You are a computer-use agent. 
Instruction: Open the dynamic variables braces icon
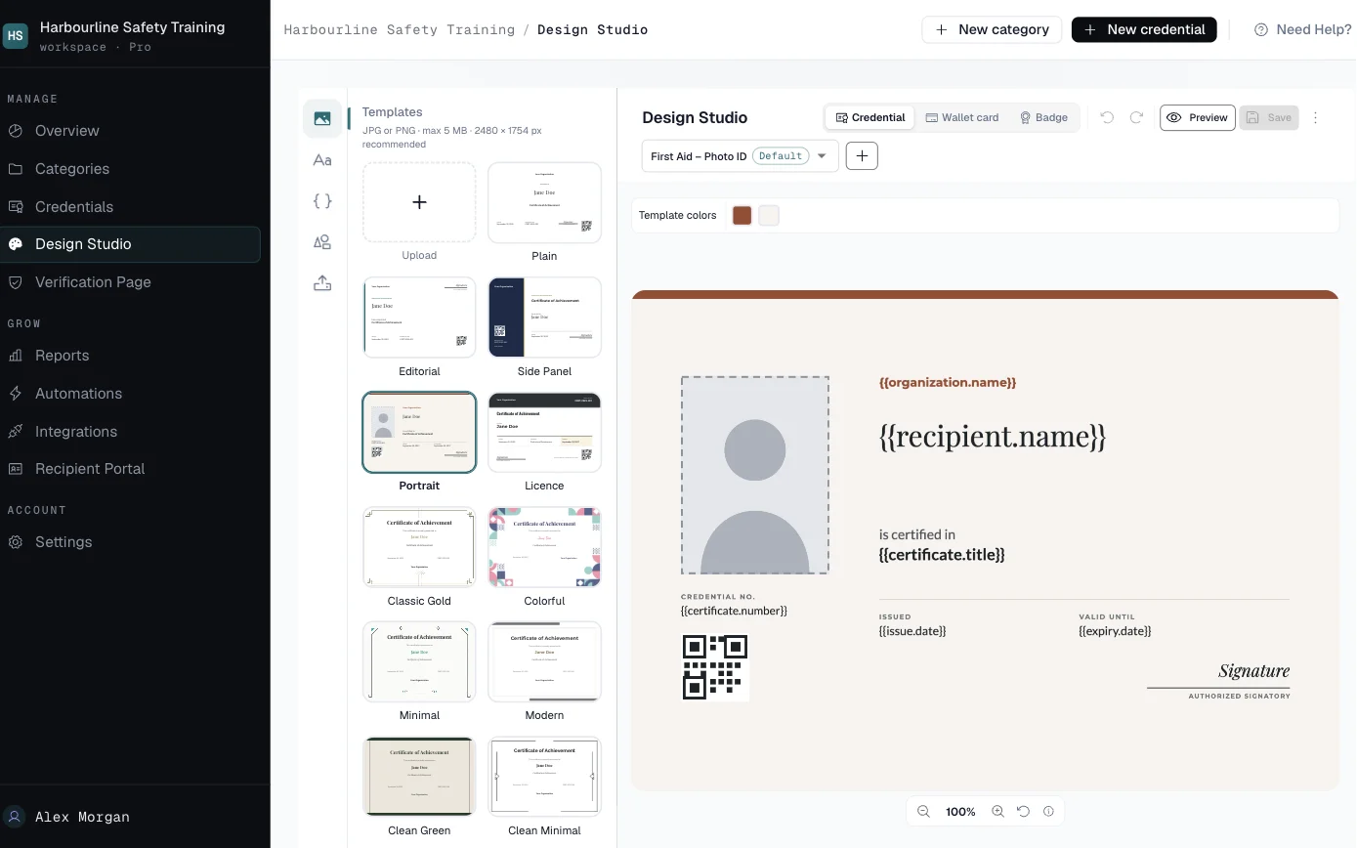tap(322, 201)
